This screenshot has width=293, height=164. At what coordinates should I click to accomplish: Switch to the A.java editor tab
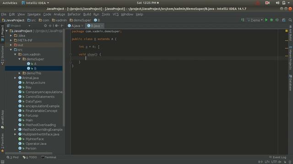point(76,26)
